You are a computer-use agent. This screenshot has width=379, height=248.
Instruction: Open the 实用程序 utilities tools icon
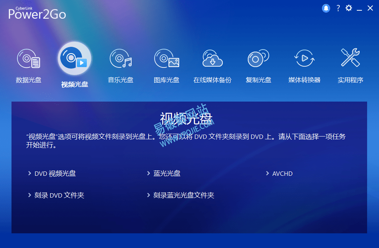click(x=350, y=58)
